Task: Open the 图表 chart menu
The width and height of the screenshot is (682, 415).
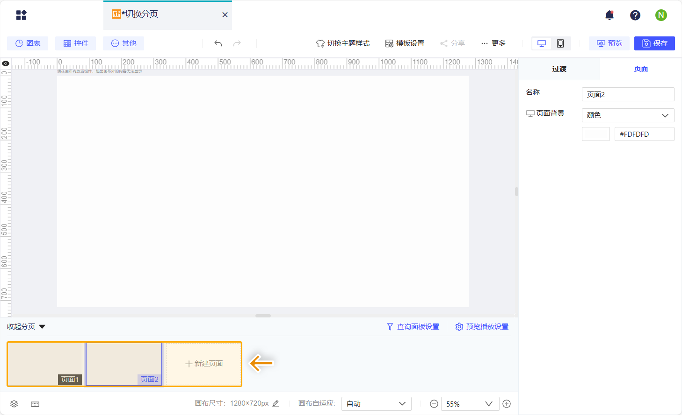Action: point(28,43)
